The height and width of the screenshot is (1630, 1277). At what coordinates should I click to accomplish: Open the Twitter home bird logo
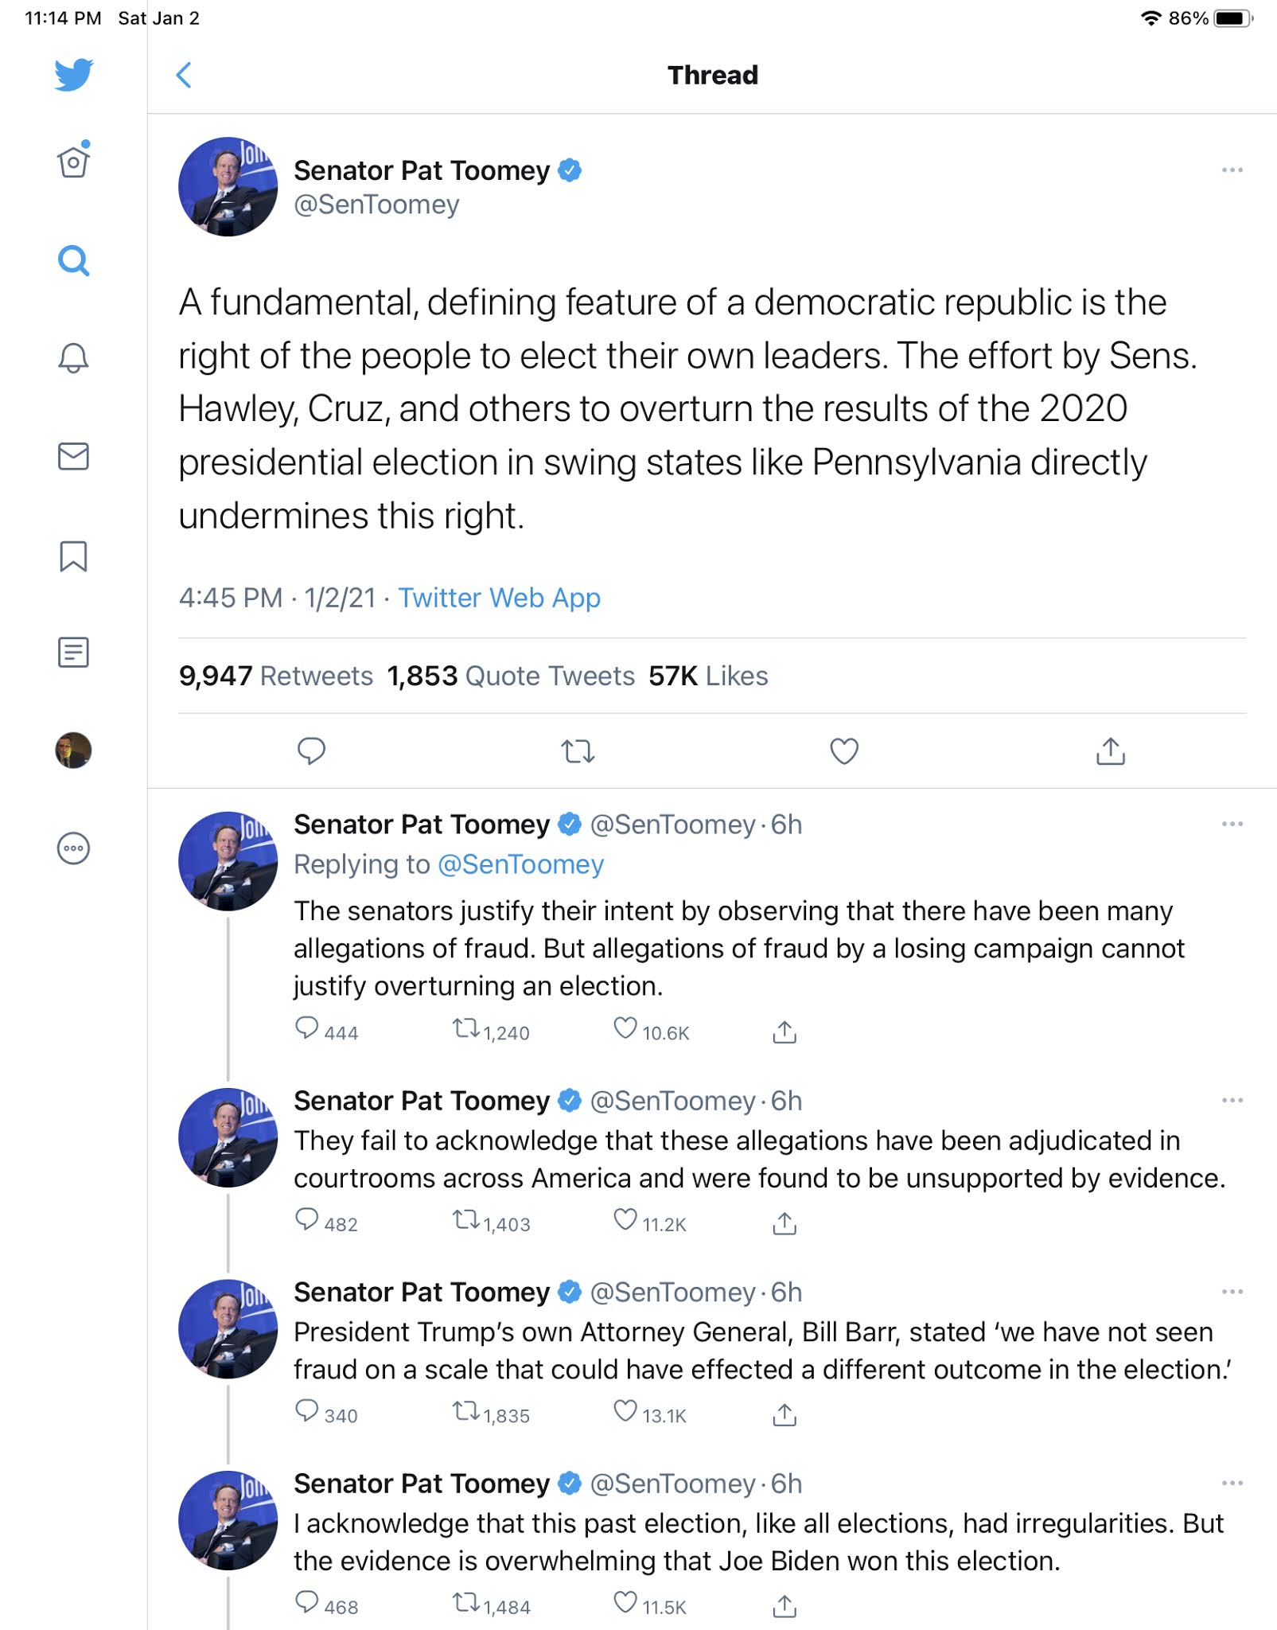(73, 75)
